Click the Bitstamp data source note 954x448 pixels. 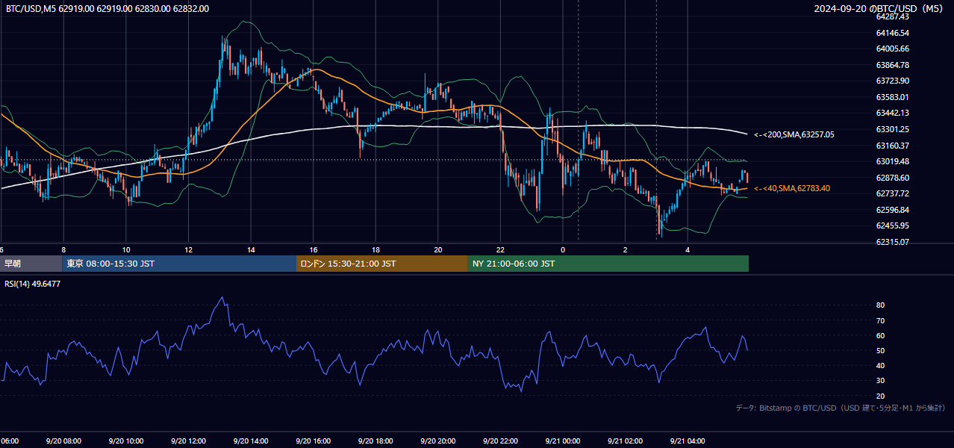tap(841, 408)
